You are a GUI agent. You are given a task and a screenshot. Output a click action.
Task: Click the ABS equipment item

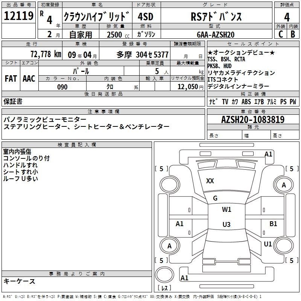coord(246,102)
